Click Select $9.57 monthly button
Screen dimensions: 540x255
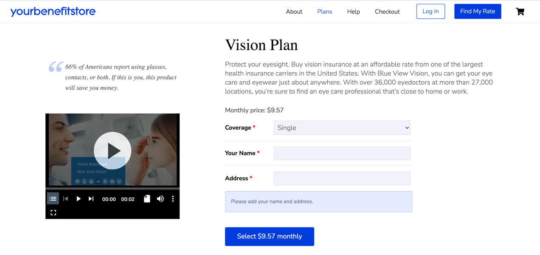[269, 236]
